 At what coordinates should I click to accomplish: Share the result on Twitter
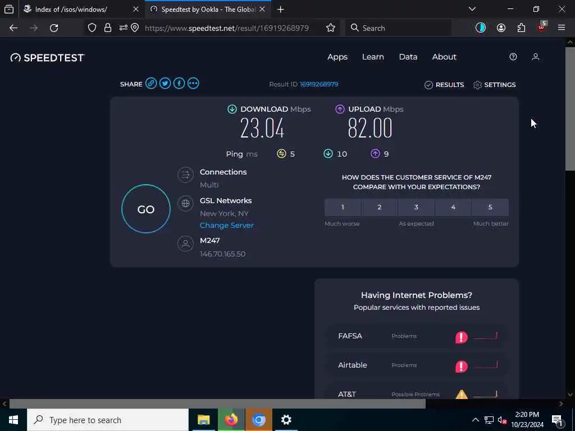point(165,84)
